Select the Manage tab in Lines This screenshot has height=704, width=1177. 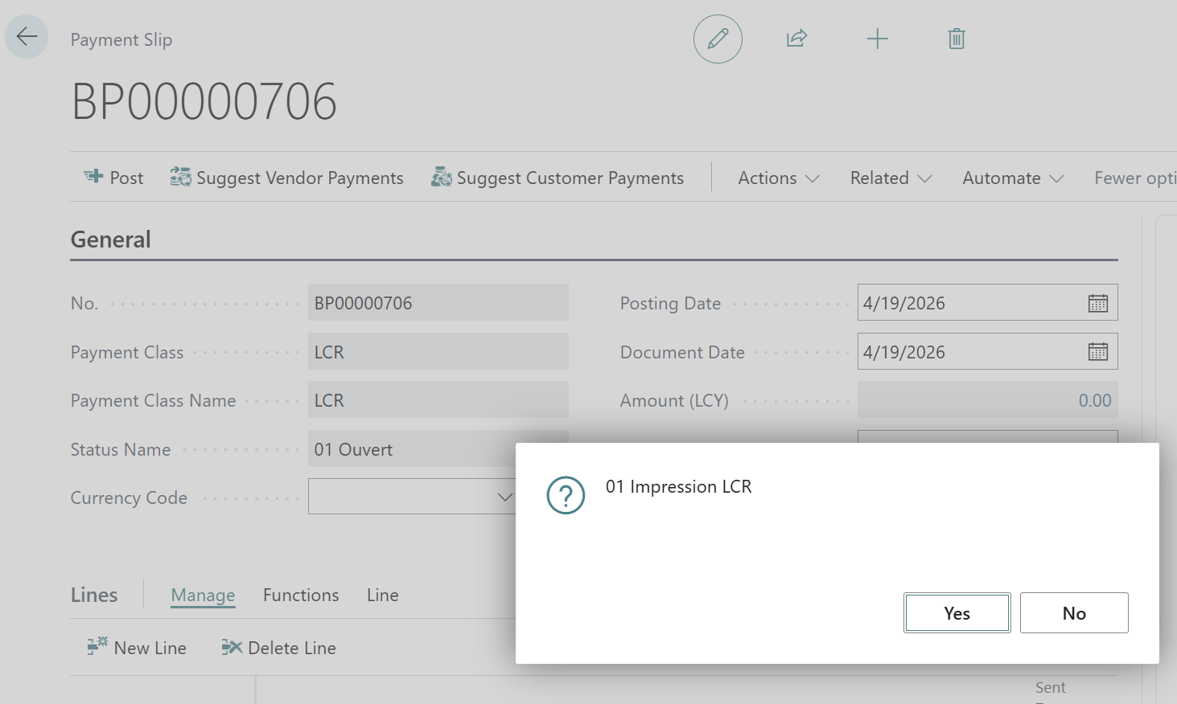pyautogui.click(x=203, y=595)
